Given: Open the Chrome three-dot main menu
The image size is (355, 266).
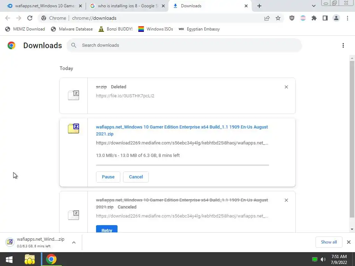Looking at the screenshot, I should [347, 18].
